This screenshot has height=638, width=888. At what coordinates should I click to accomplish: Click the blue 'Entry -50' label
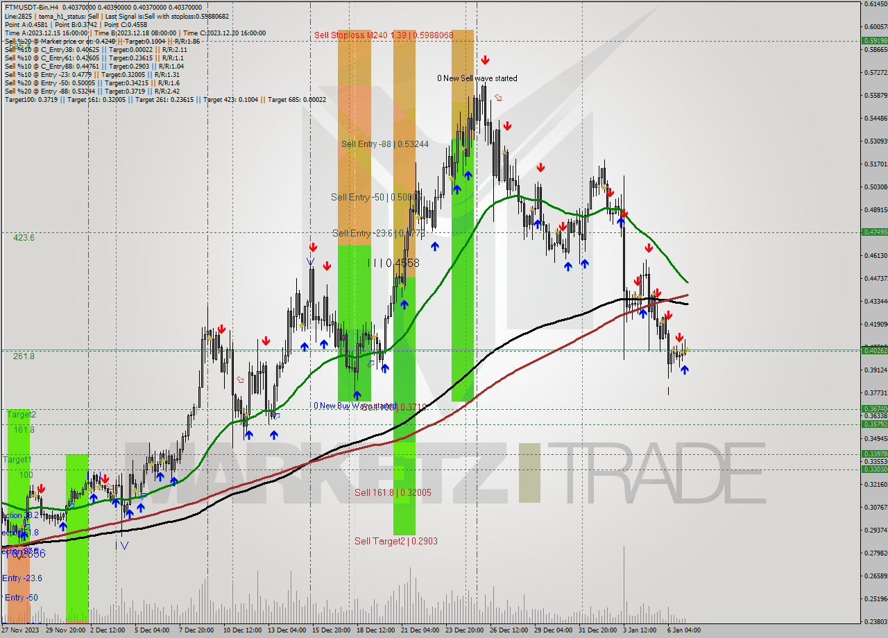click(x=22, y=597)
